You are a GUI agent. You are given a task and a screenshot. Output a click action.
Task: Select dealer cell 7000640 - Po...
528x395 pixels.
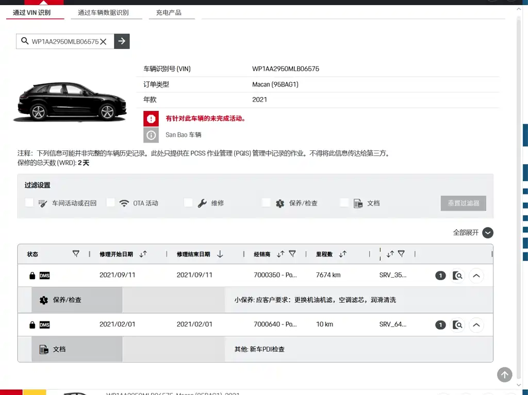coord(275,324)
